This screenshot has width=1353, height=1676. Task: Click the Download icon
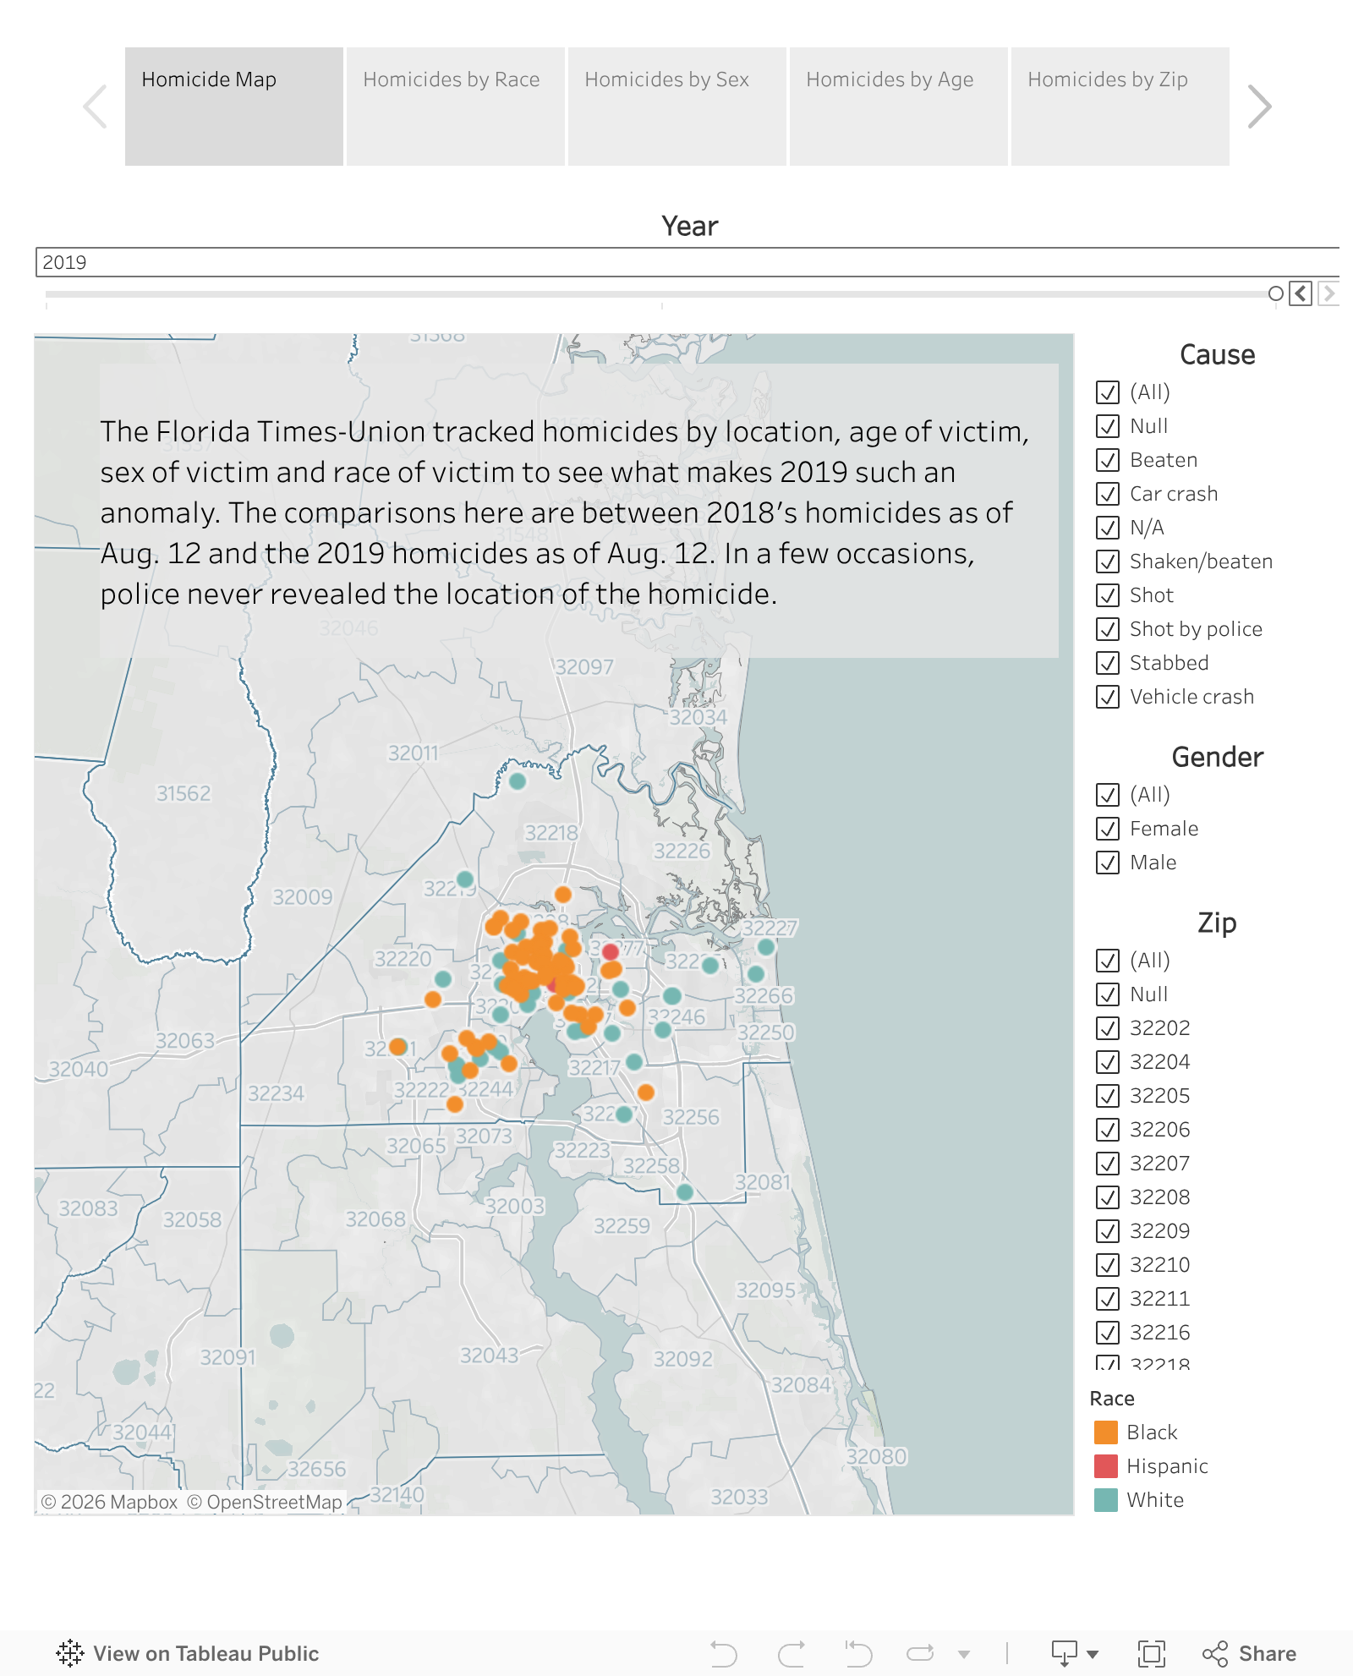(x=1065, y=1653)
